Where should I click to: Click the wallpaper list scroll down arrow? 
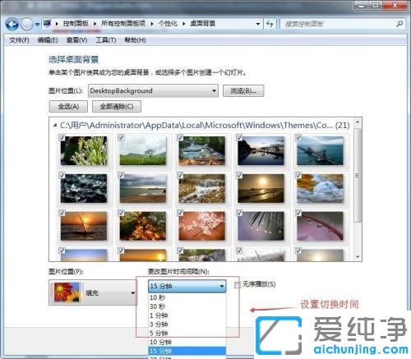pyautogui.click(x=358, y=257)
